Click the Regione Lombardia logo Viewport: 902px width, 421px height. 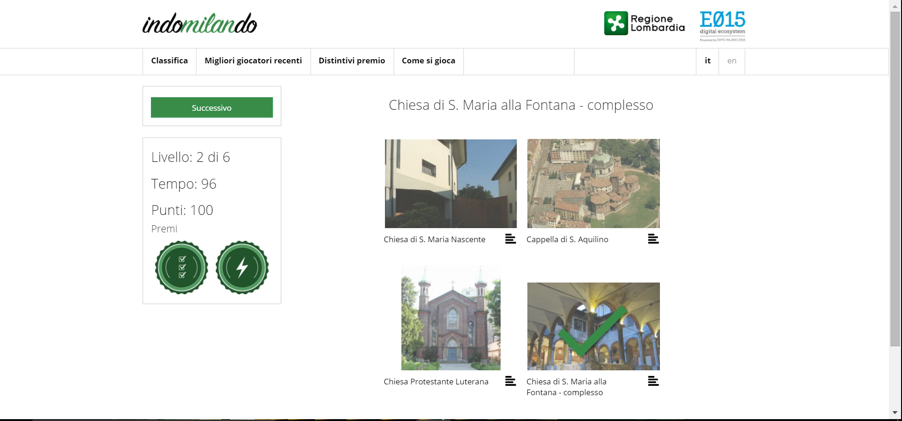[x=644, y=23]
